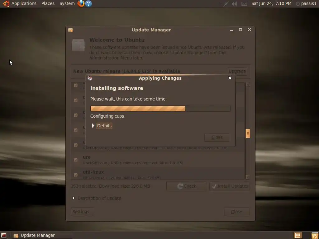Click the bottom Close button in Update Manager
This screenshot has height=239, width=319.
click(237, 212)
